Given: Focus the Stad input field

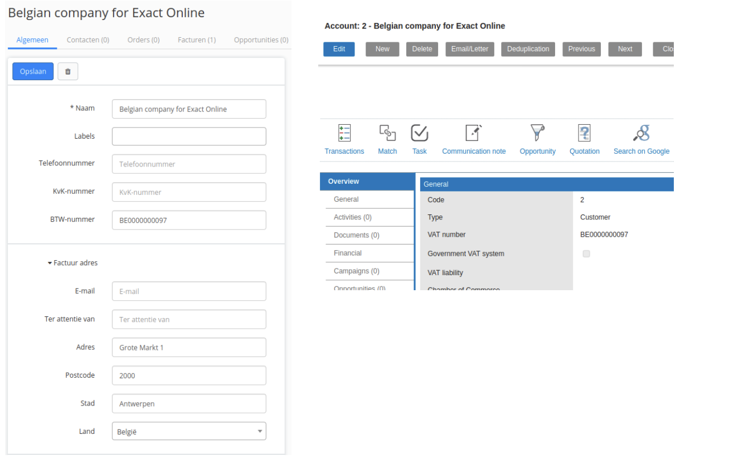Looking at the screenshot, I should 189,404.
